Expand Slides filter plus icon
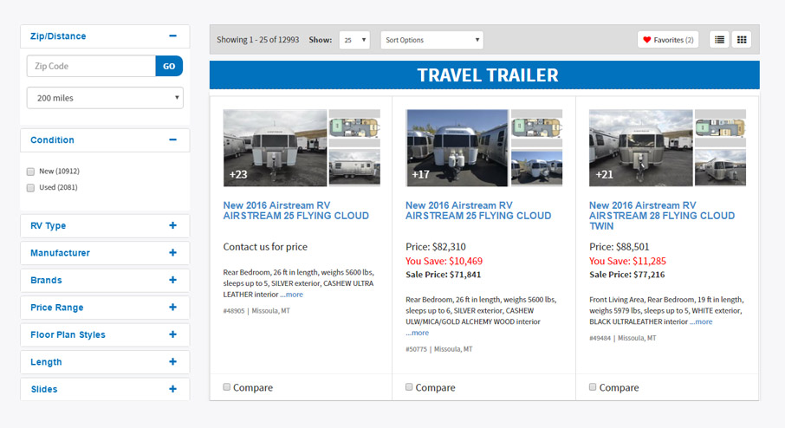Image resolution: width=785 pixels, height=428 pixels. [172, 389]
